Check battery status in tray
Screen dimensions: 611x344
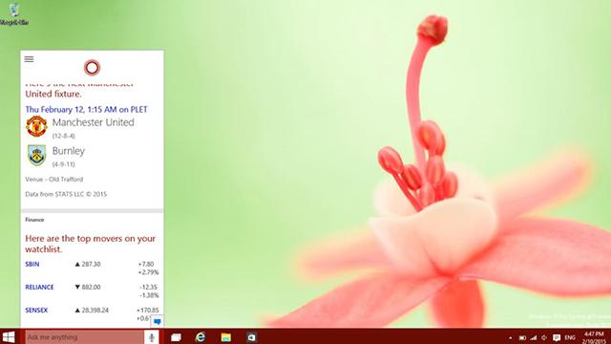(x=522, y=337)
